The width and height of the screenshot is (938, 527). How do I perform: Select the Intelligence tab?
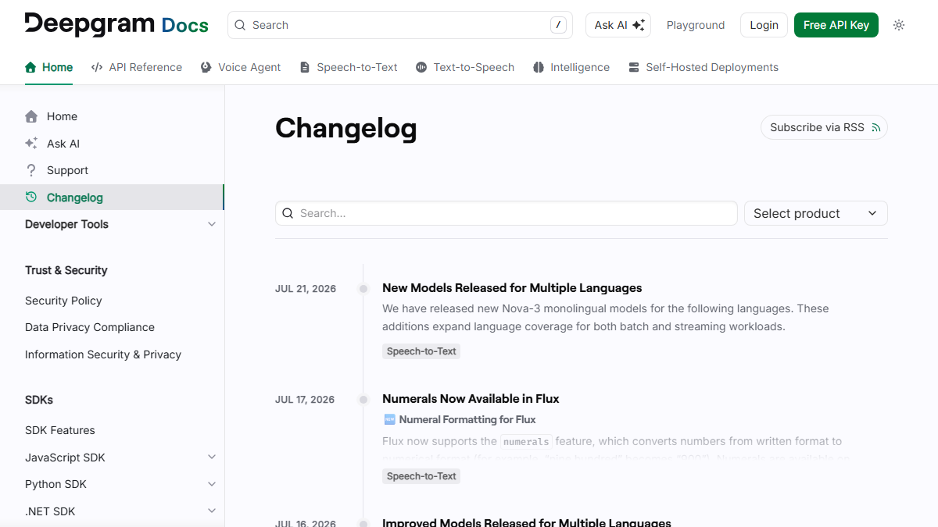[x=571, y=67]
